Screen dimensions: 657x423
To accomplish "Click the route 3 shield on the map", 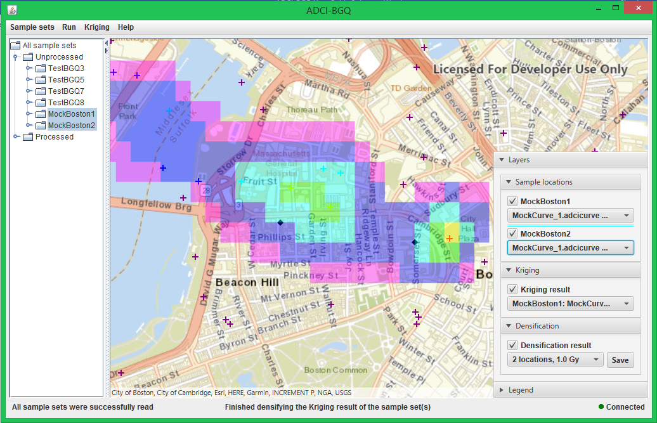I will [x=238, y=205].
